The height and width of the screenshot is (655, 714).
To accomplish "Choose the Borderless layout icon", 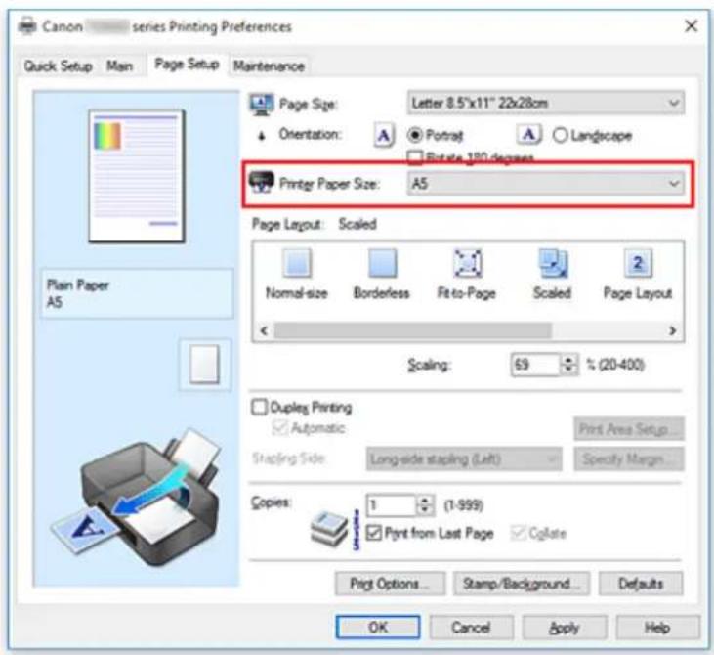I will (x=382, y=263).
